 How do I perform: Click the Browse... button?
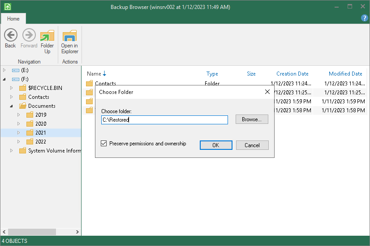pyautogui.click(x=252, y=119)
